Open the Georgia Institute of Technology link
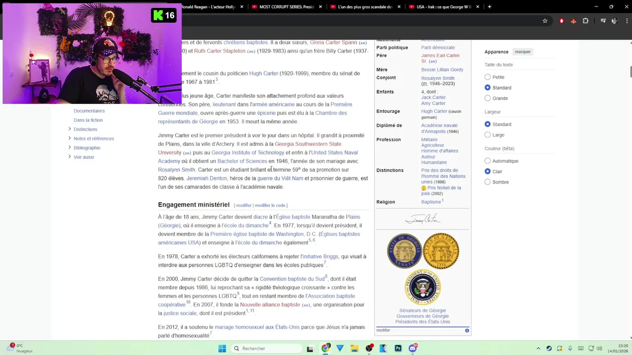The image size is (632, 355). point(248,152)
